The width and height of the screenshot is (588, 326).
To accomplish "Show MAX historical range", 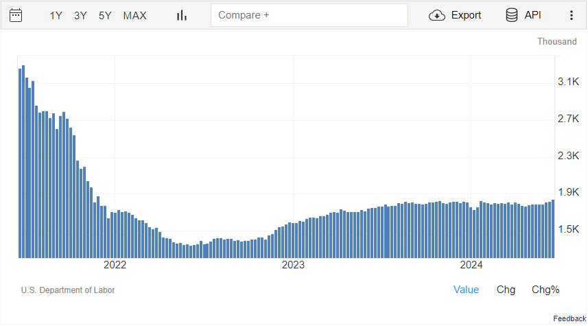I will pyautogui.click(x=134, y=15).
